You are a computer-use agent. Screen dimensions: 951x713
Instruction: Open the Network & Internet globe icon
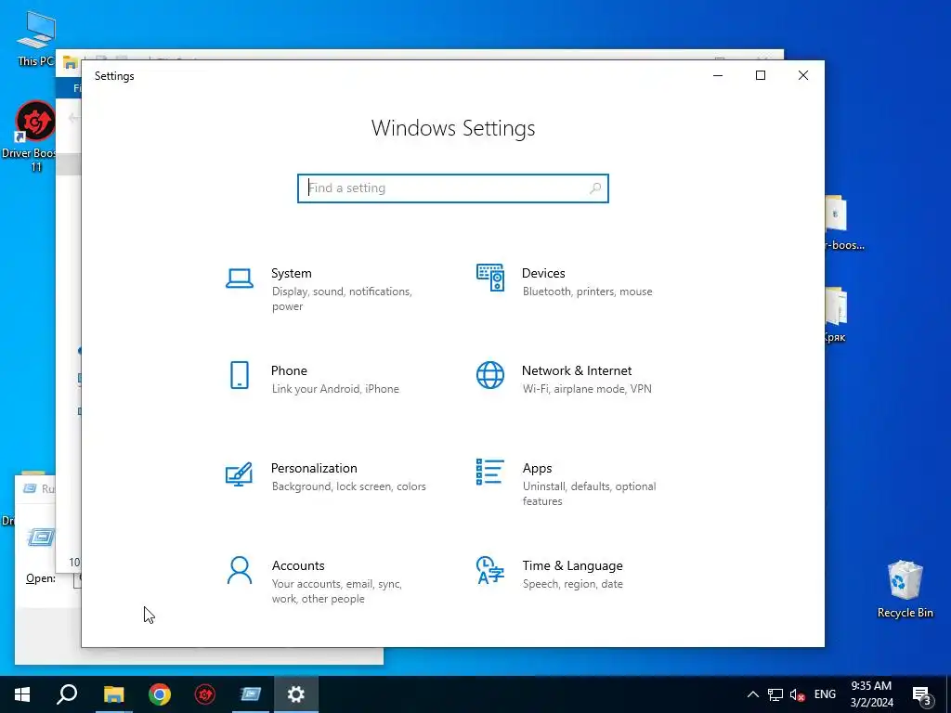490,375
